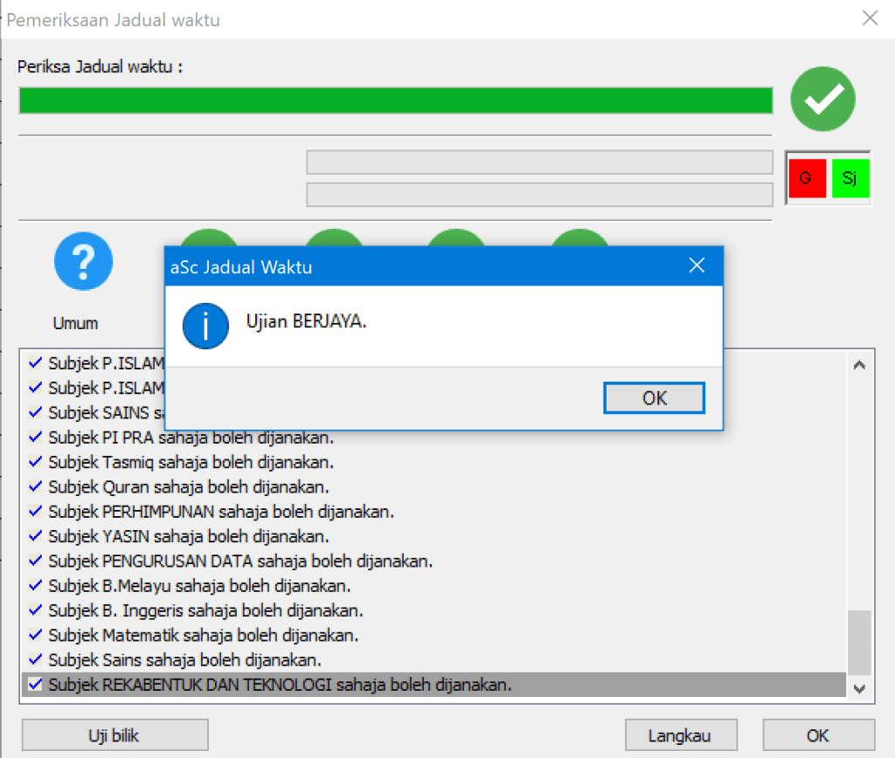Close the aSc Jadual Waktu message dialog
Screen dimensions: 895x758
point(697,265)
